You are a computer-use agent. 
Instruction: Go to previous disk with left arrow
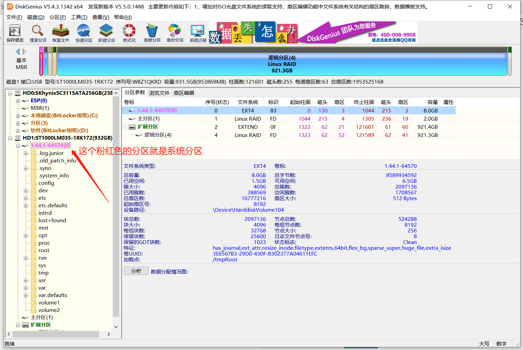[x=18, y=52]
